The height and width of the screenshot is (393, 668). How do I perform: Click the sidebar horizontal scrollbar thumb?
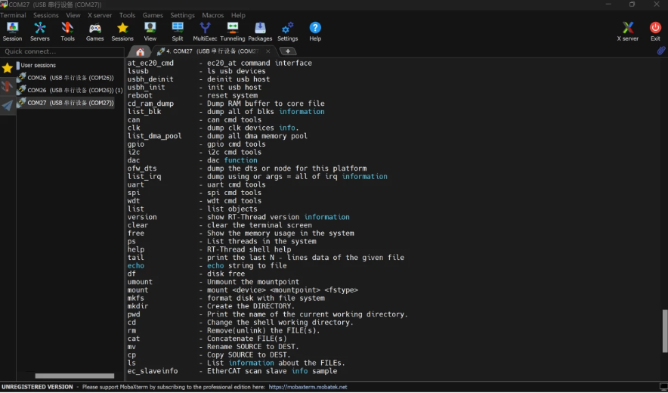tap(75, 376)
